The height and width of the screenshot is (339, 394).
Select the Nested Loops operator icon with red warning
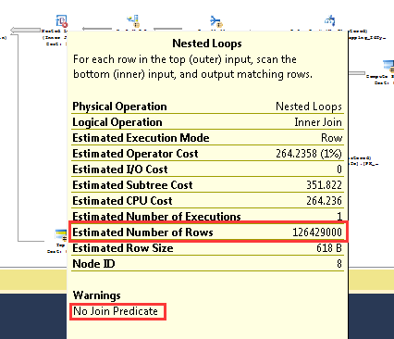[x=61, y=21]
